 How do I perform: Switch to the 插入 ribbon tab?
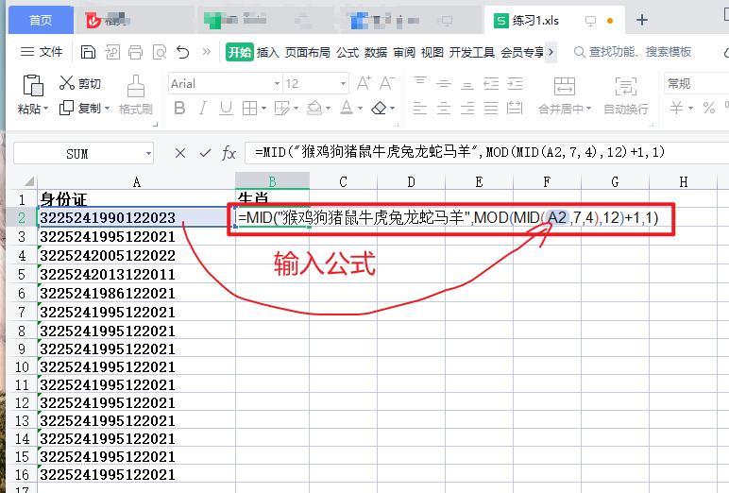pos(268,52)
